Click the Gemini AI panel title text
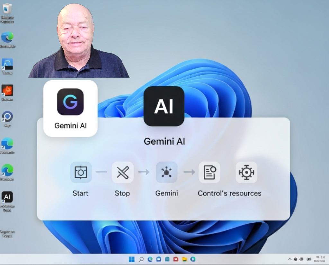 (x=164, y=141)
